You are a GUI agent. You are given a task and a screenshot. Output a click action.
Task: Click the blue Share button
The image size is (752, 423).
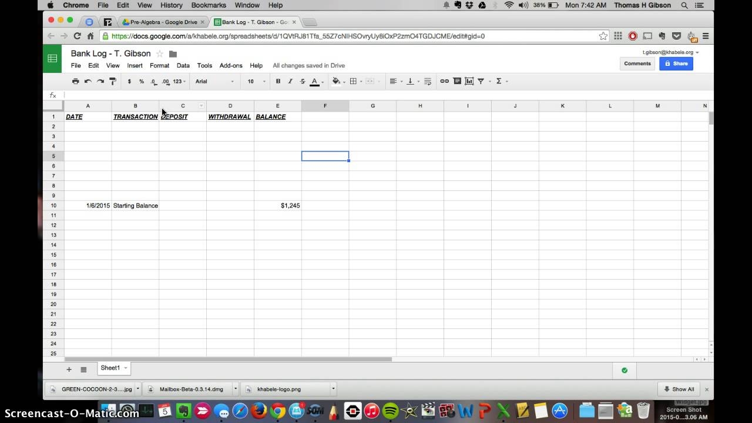pos(676,63)
